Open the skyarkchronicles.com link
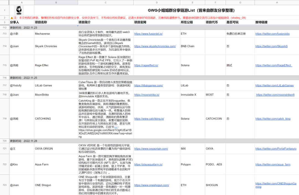Image resolution: width=299 pixels, height=195 pixels. point(155,46)
